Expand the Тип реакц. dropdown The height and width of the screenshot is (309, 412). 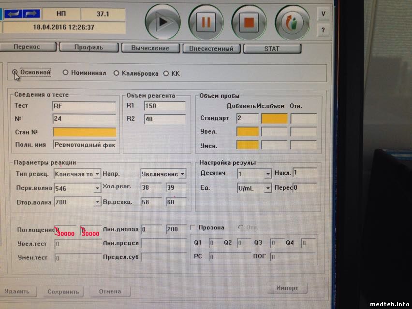pos(97,174)
